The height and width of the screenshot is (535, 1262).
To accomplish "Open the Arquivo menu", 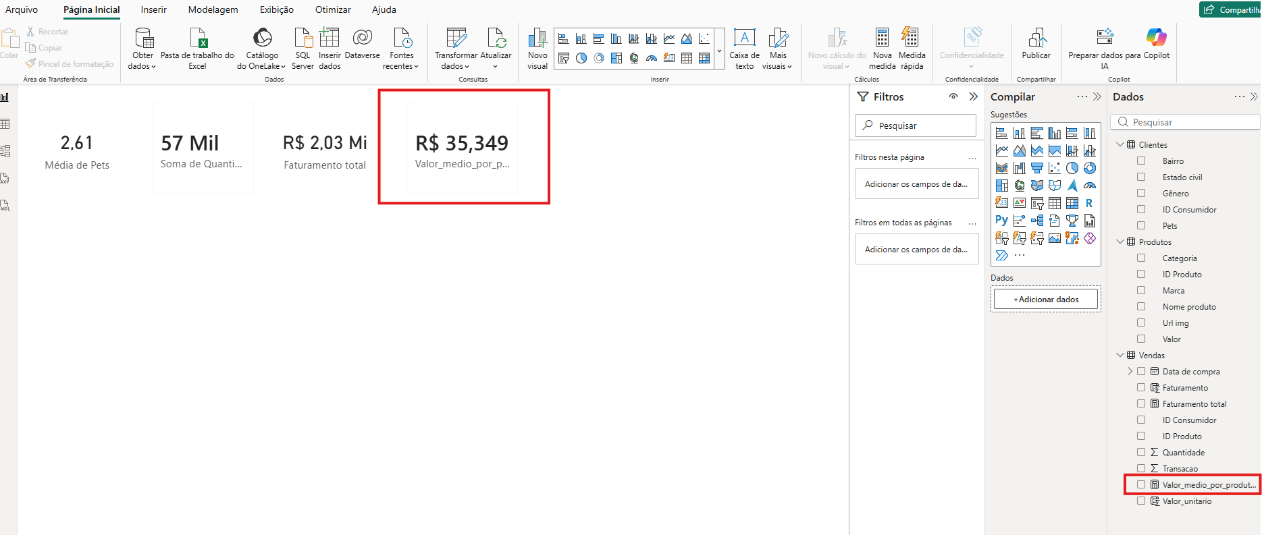I will click(x=22, y=9).
